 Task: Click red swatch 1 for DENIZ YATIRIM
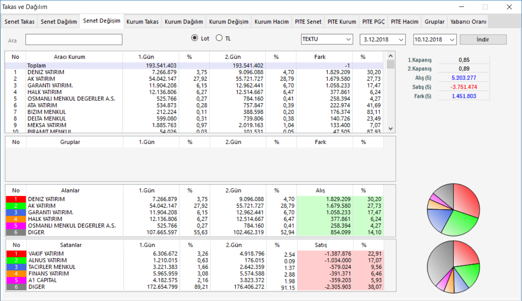pyautogui.click(x=16, y=199)
